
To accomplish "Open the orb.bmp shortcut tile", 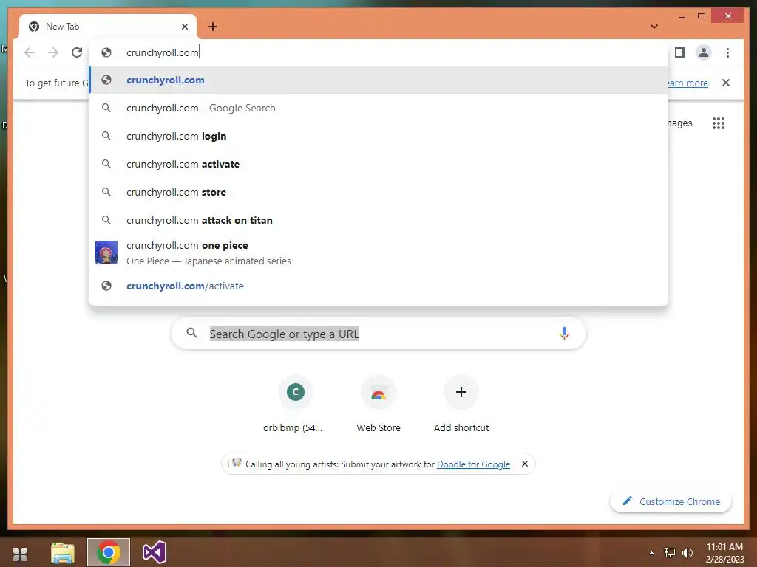I will point(295,405).
